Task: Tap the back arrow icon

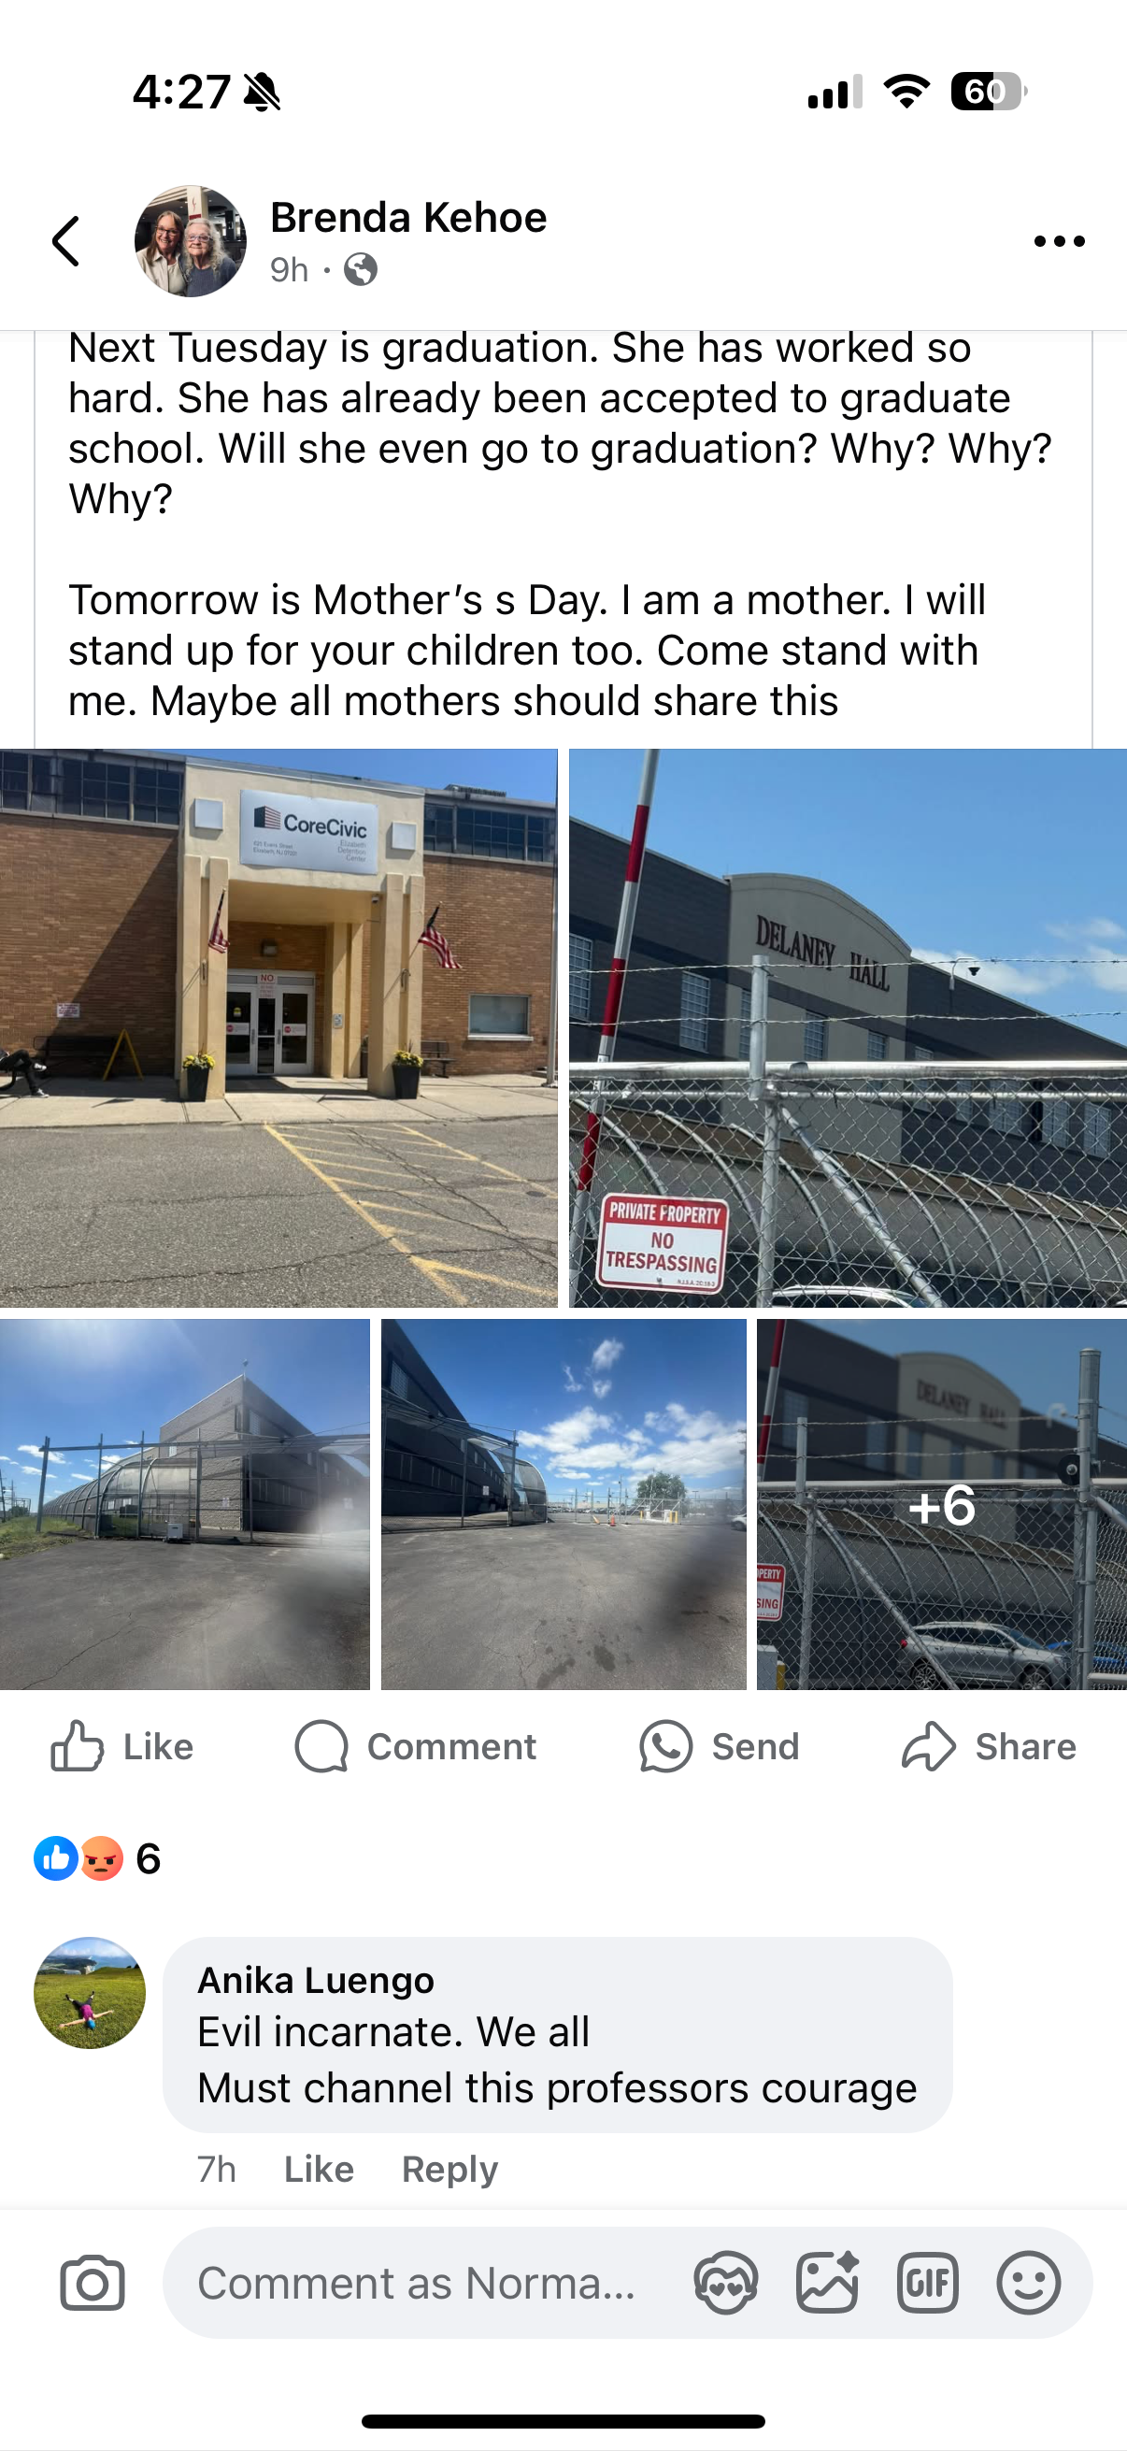Action: (x=65, y=241)
